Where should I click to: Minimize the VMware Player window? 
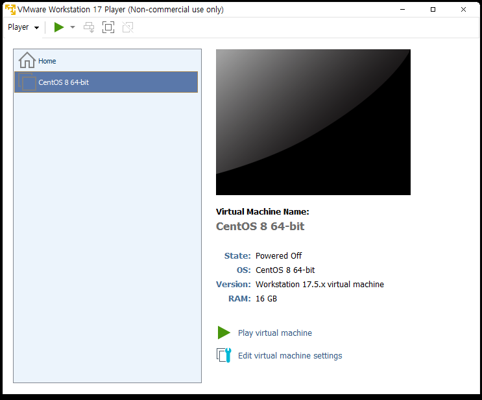tap(402, 10)
